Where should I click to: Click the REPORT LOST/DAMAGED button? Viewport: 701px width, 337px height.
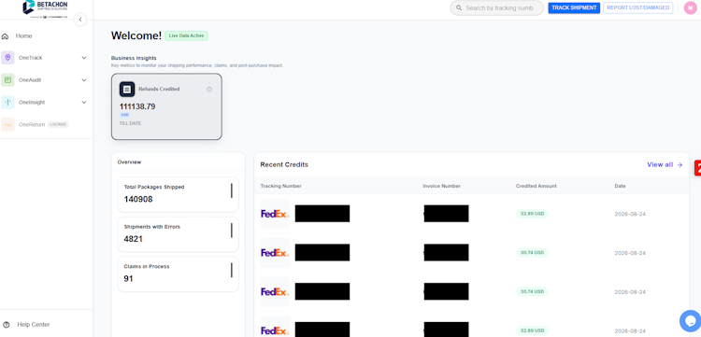[x=638, y=7]
